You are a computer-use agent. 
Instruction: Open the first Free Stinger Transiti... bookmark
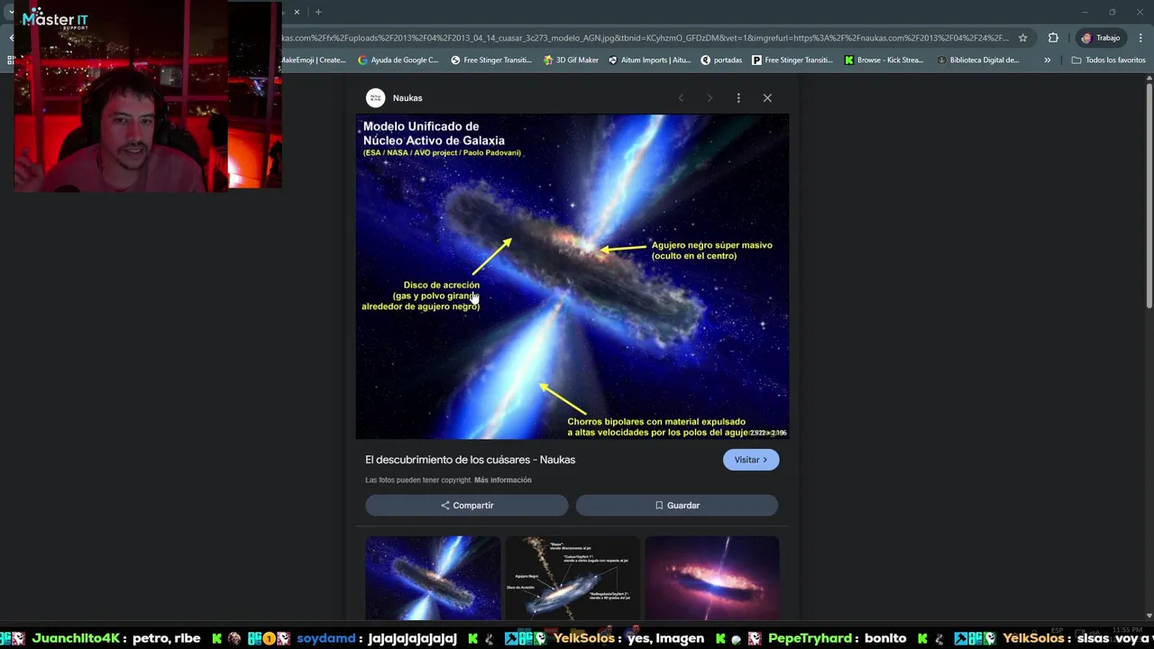(491, 60)
